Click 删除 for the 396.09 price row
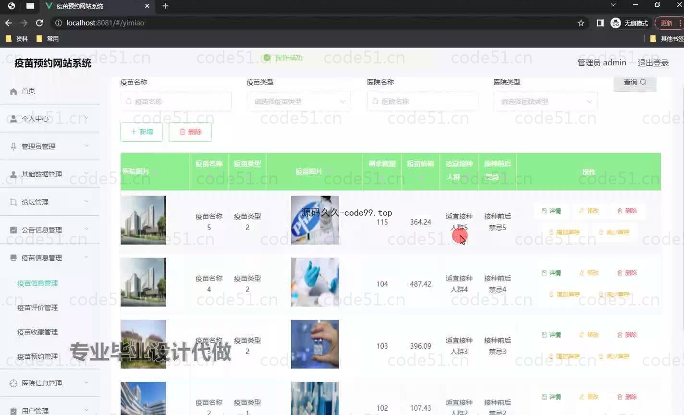Image resolution: width=684 pixels, height=415 pixels. tap(627, 335)
